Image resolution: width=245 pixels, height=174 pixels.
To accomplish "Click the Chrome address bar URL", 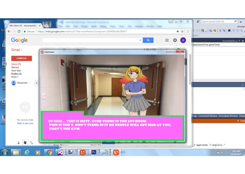I will pyautogui.click(x=82, y=31).
